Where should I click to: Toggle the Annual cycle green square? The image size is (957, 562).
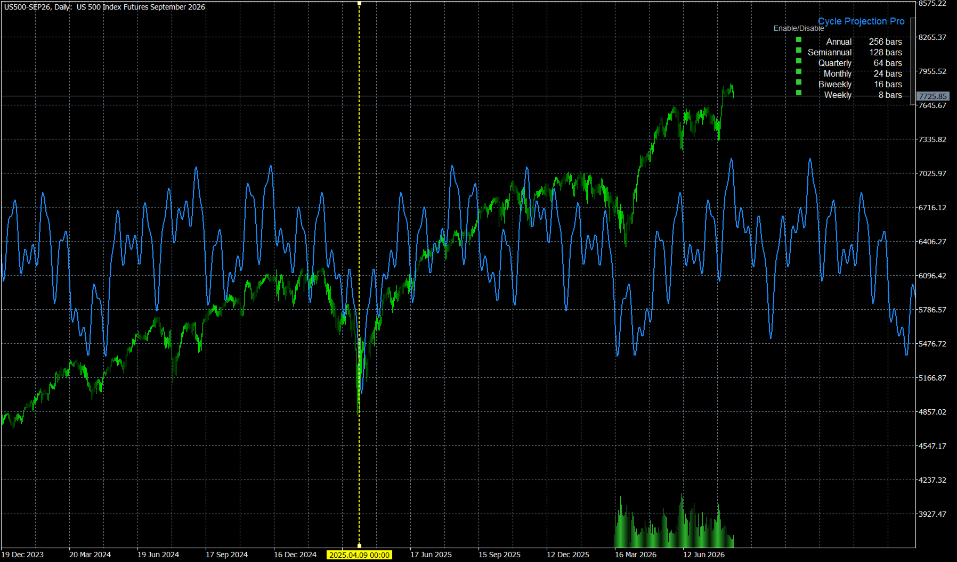pos(799,39)
